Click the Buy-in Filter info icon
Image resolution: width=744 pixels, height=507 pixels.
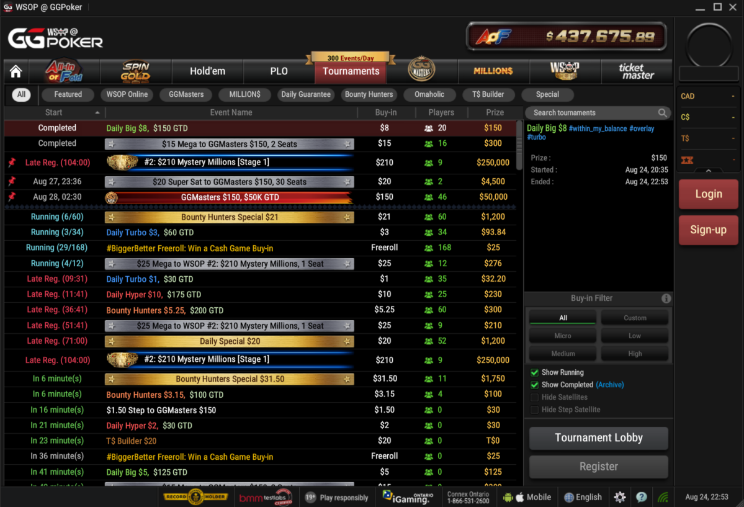(x=666, y=298)
